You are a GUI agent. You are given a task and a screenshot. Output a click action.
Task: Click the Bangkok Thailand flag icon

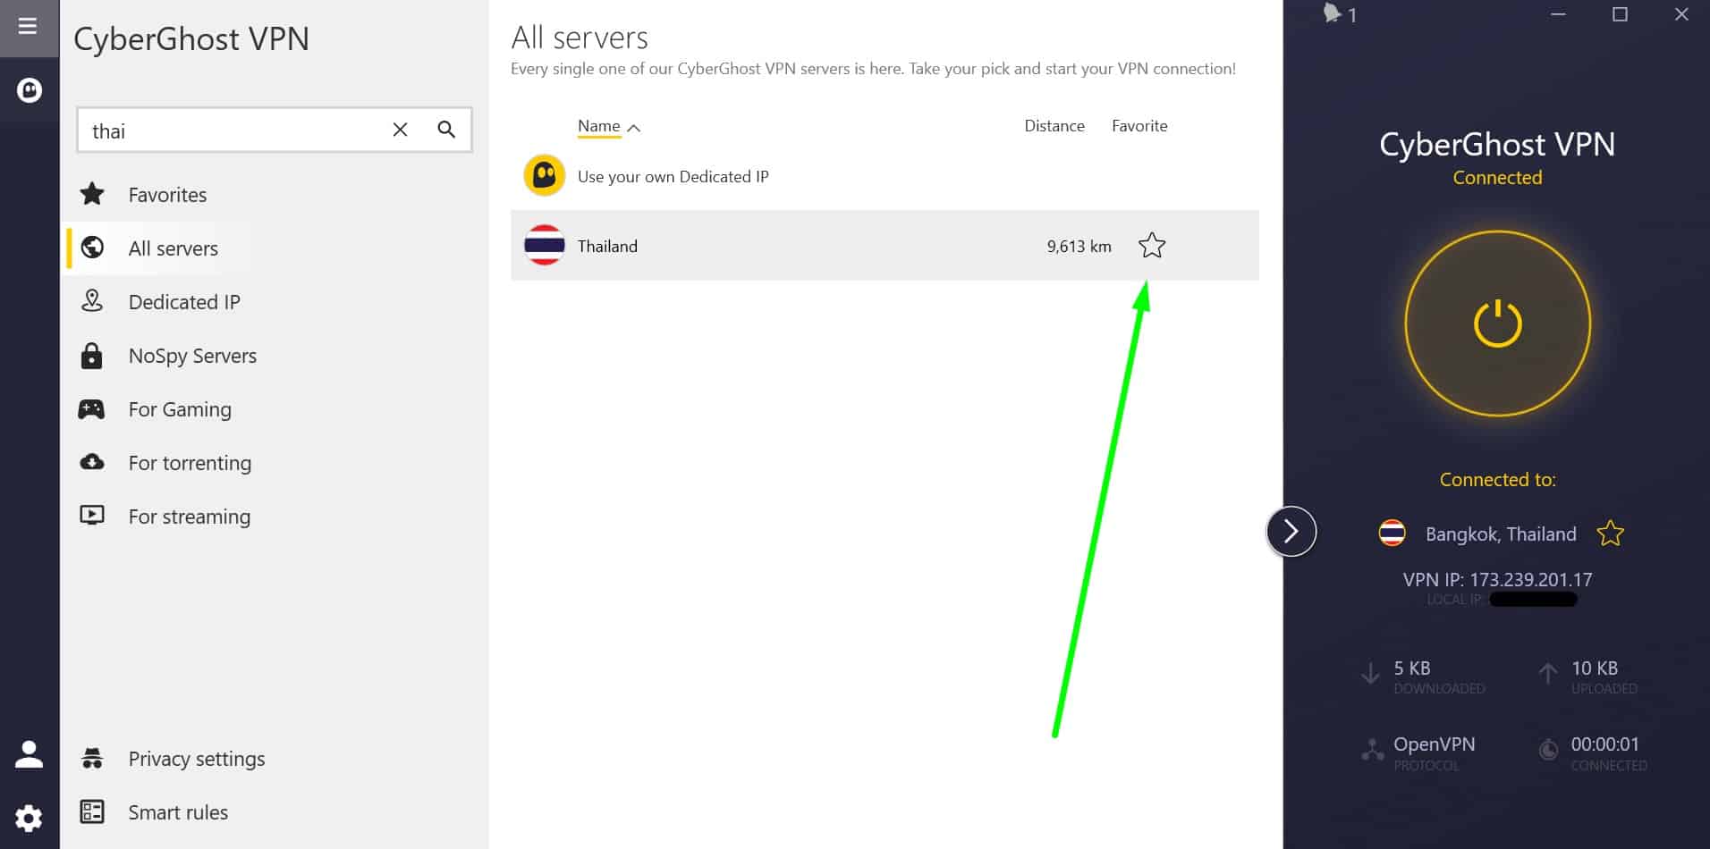(1392, 534)
